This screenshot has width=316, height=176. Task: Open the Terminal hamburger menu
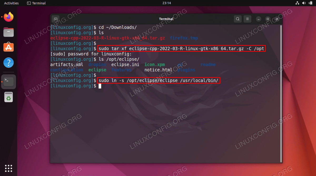247,19
